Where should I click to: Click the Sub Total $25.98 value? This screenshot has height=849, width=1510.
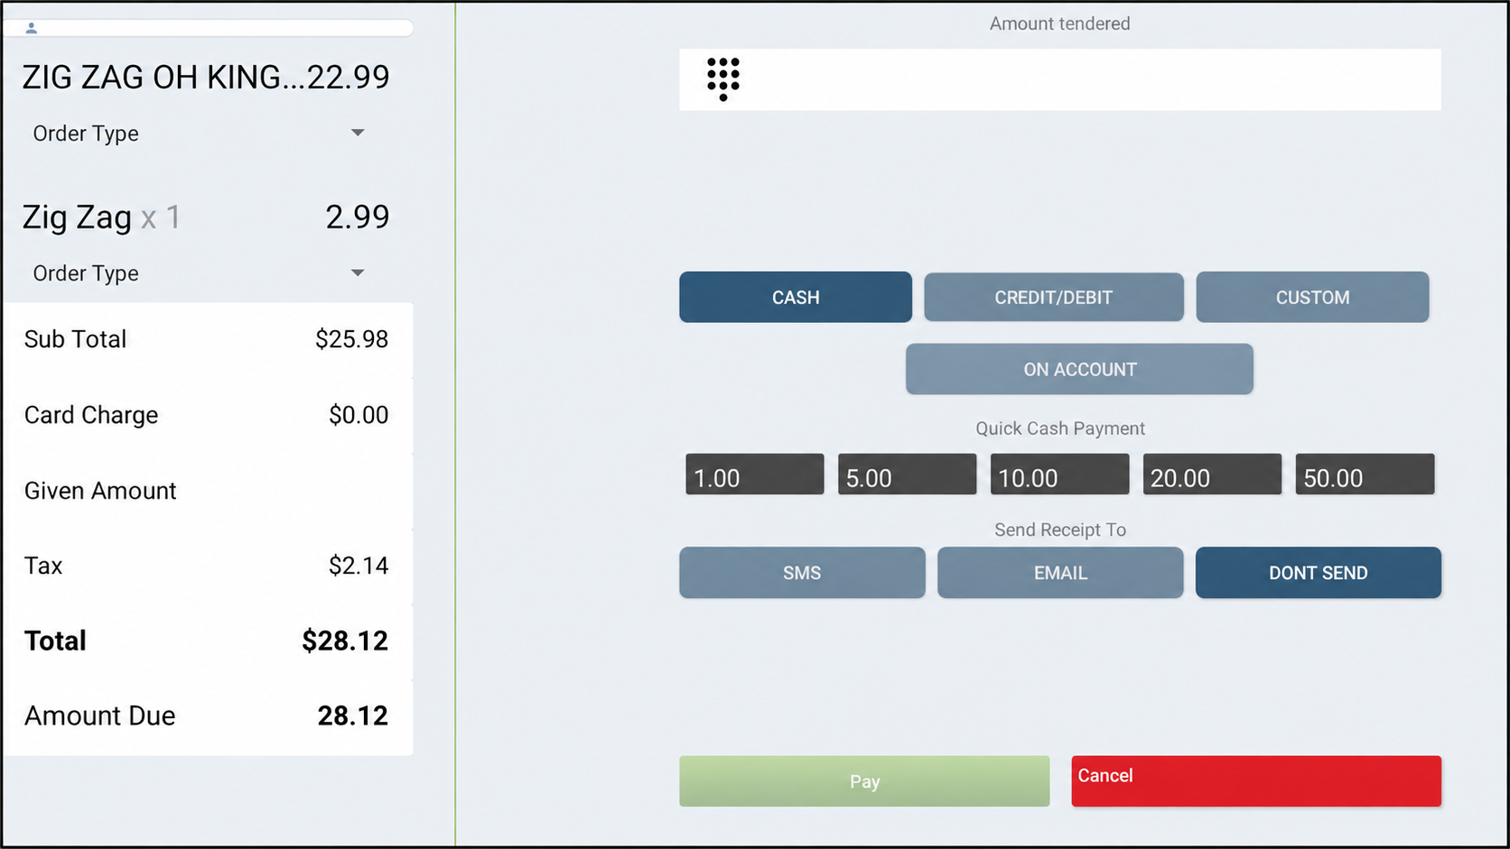point(351,339)
